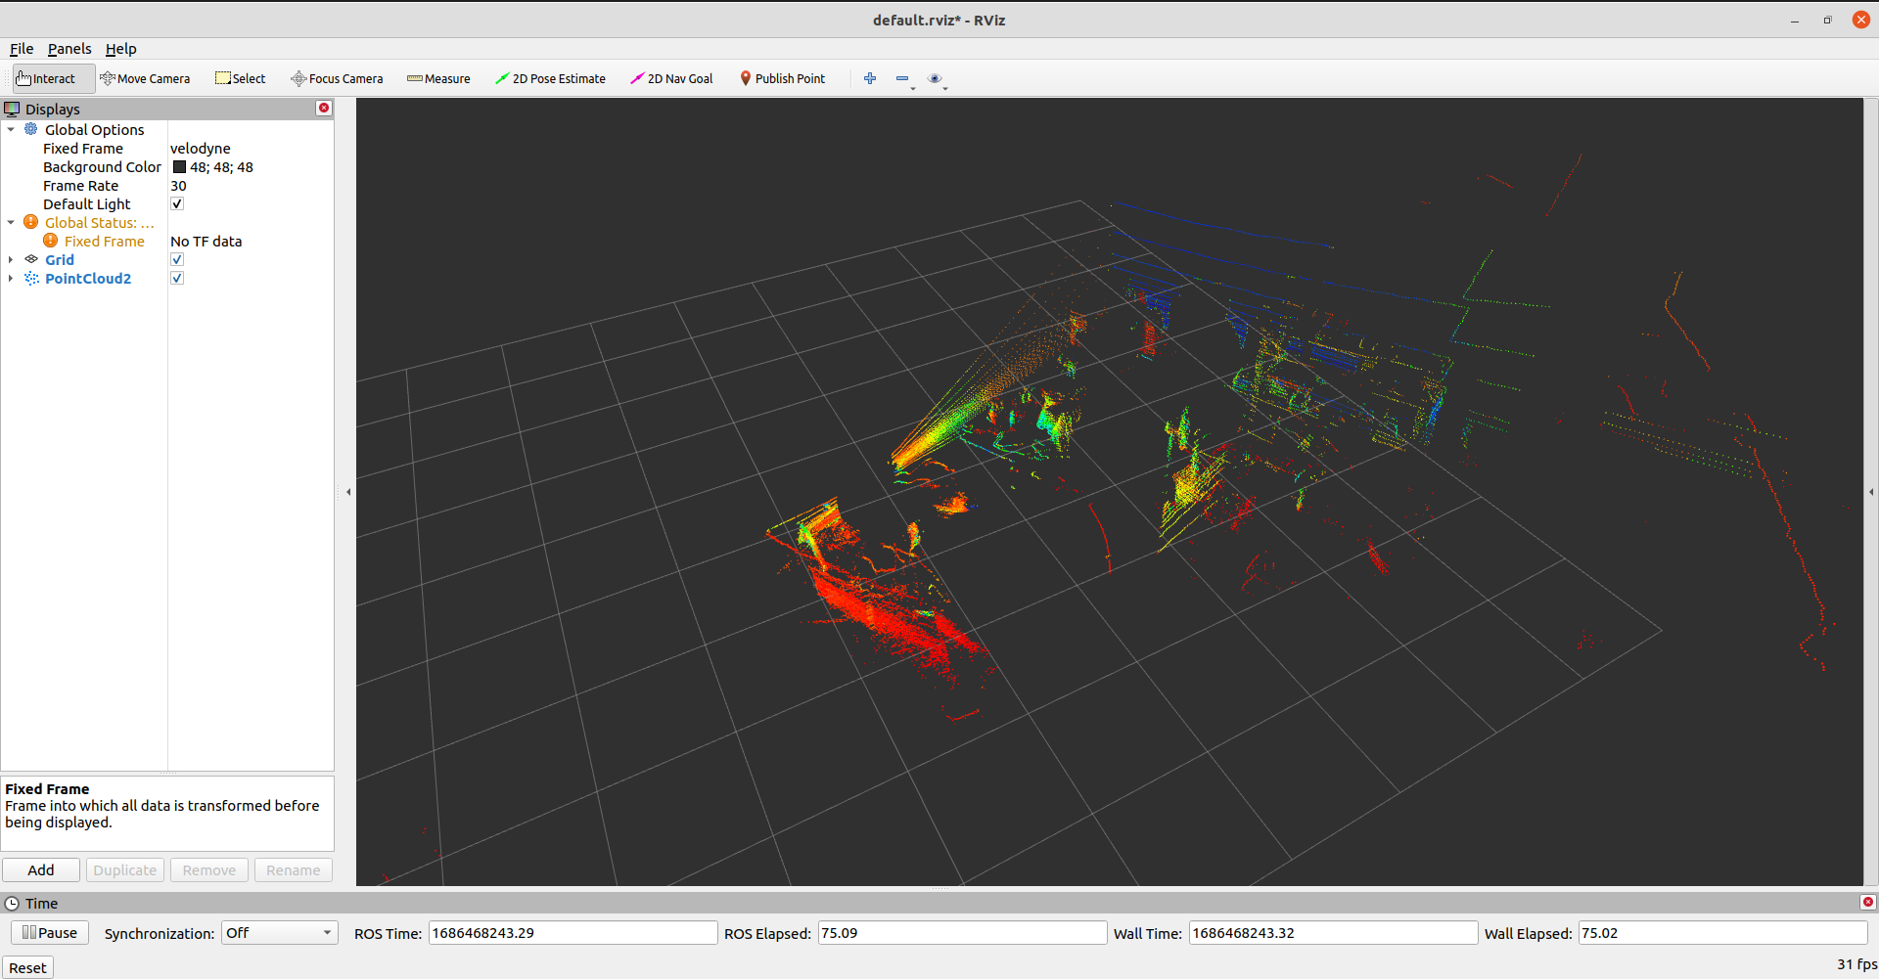Minimize the RViz window
The height and width of the screenshot is (979, 1879).
tap(1795, 21)
